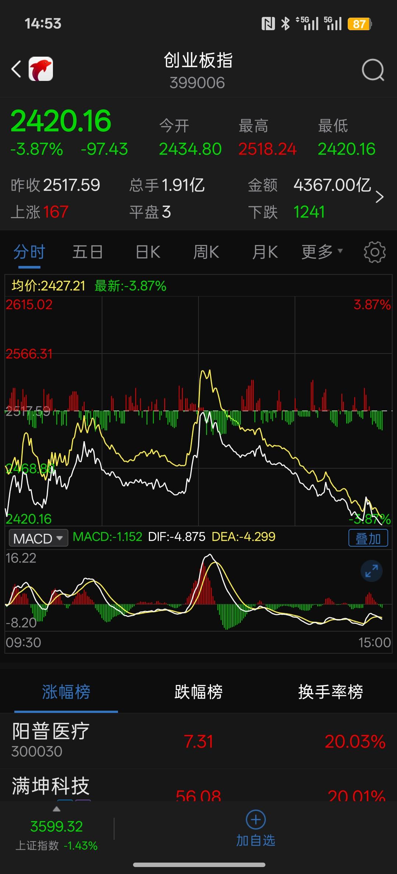The height and width of the screenshot is (874, 397).
Task: Open the search magnifier icon
Action: (x=373, y=70)
